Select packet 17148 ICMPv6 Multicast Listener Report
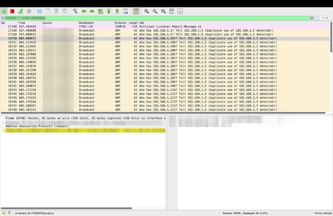This screenshot has width=333, height=216. point(165,27)
